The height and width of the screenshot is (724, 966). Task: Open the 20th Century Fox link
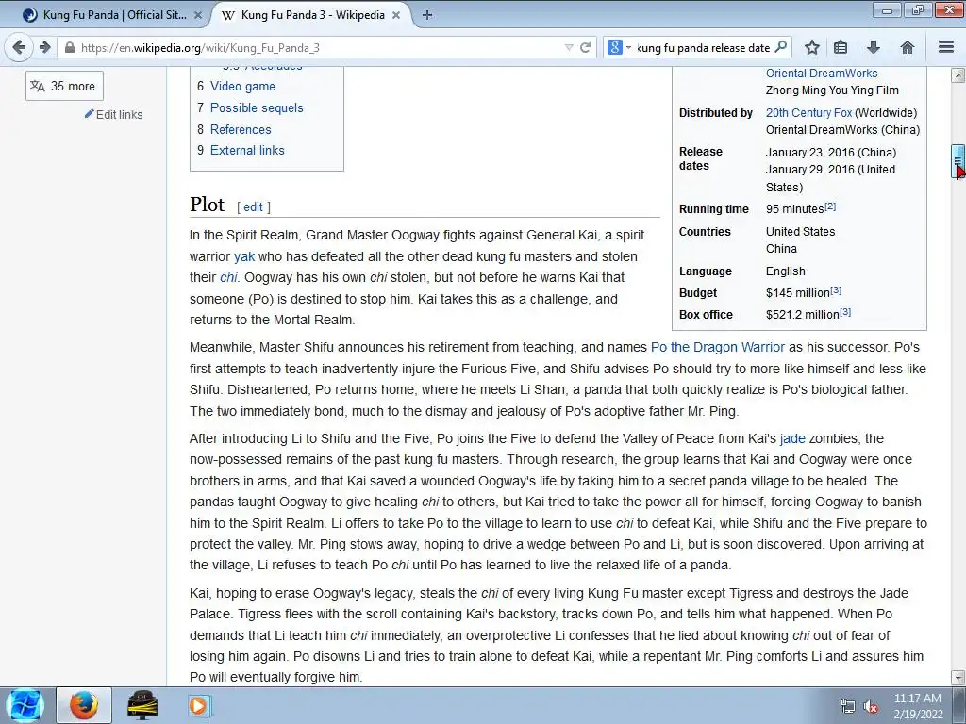(x=808, y=113)
